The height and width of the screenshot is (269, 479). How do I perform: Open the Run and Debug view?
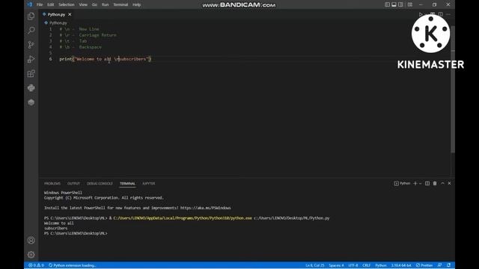point(31,59)
